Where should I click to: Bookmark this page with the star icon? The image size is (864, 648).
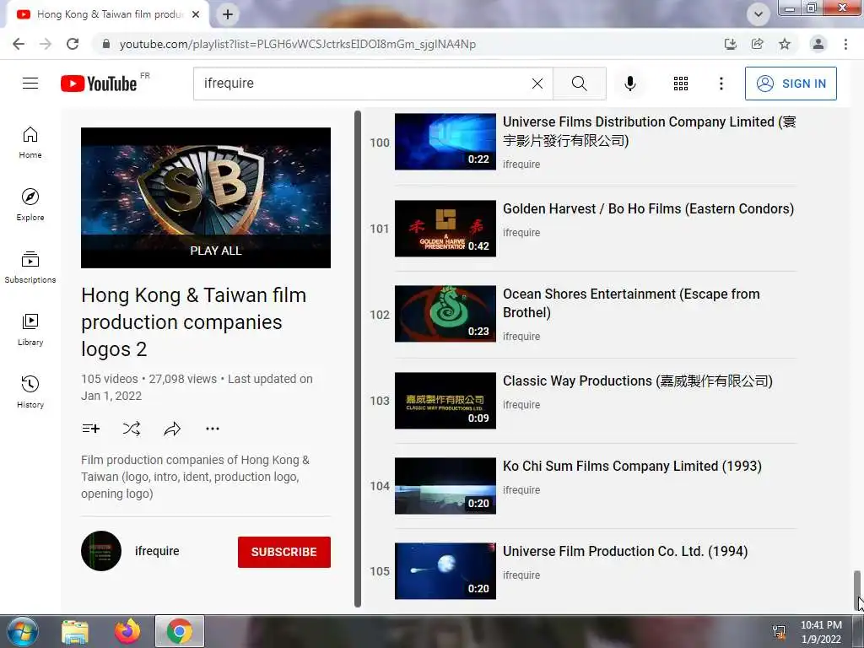point(785,44)
